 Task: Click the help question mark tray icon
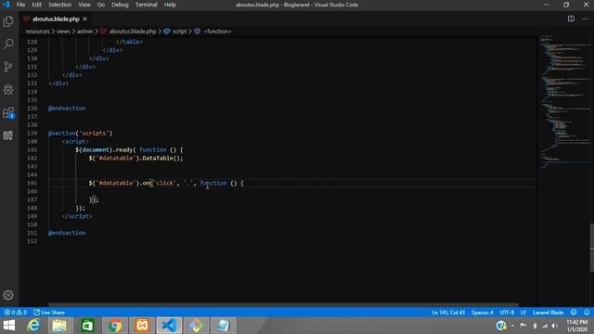point(501,326)
